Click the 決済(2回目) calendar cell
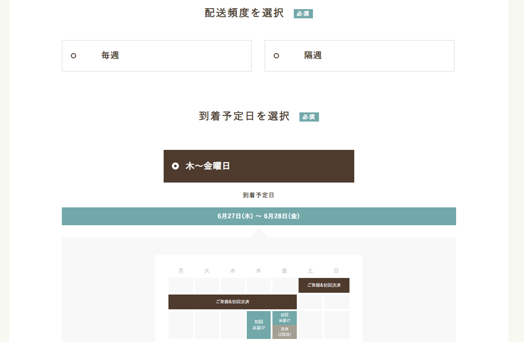 coord(285,332)
